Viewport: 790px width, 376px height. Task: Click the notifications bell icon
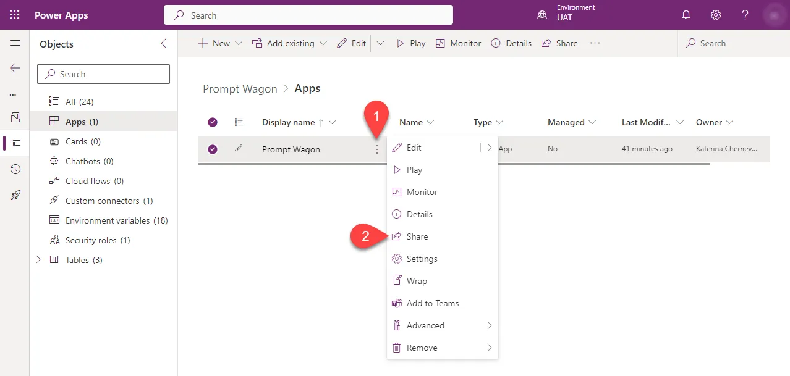[x=686, y=15]
